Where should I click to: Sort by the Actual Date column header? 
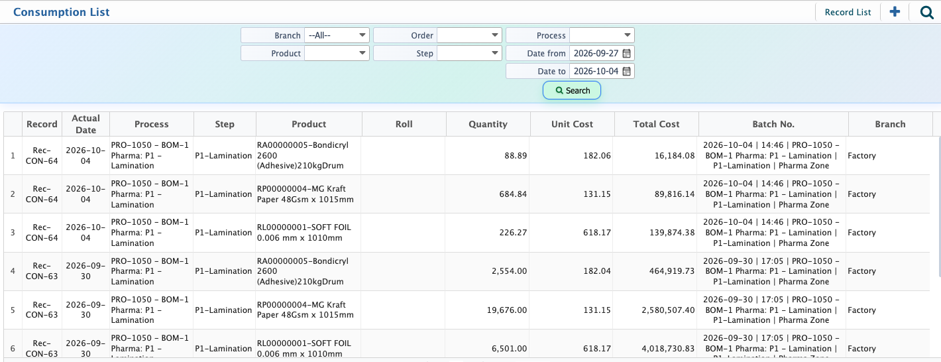[x=85, y=124]
